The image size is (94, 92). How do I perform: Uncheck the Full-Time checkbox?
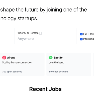click(x=81, y=34)
